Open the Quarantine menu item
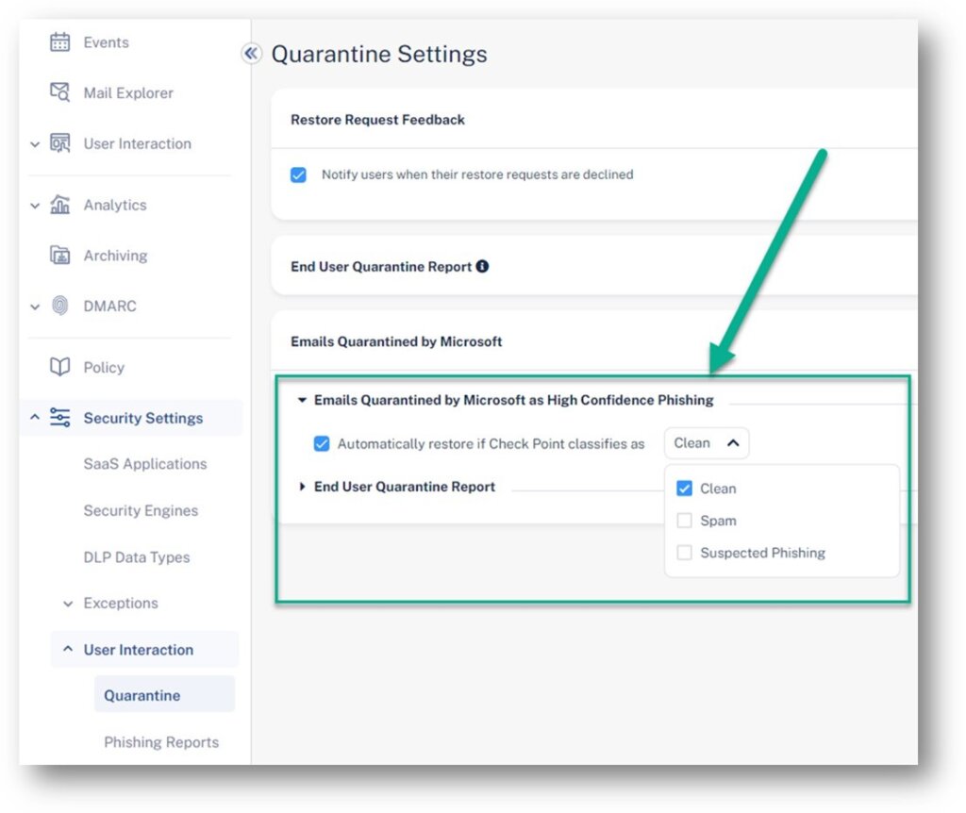Image resolution: width=966 pixels, height=813 pixels. [142, 694]
